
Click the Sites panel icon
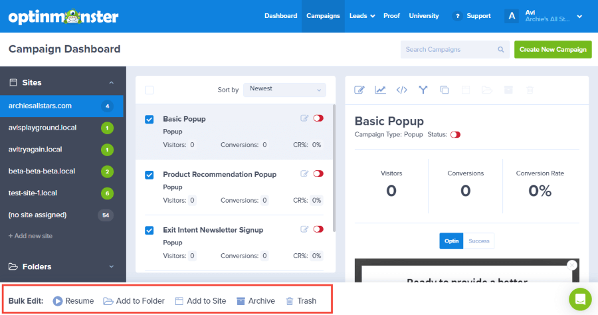13,82
